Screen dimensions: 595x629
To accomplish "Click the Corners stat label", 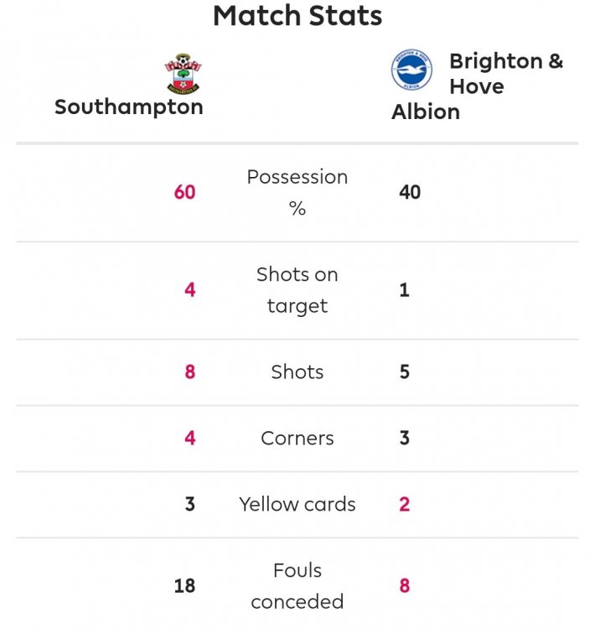I will coord(297,438).
